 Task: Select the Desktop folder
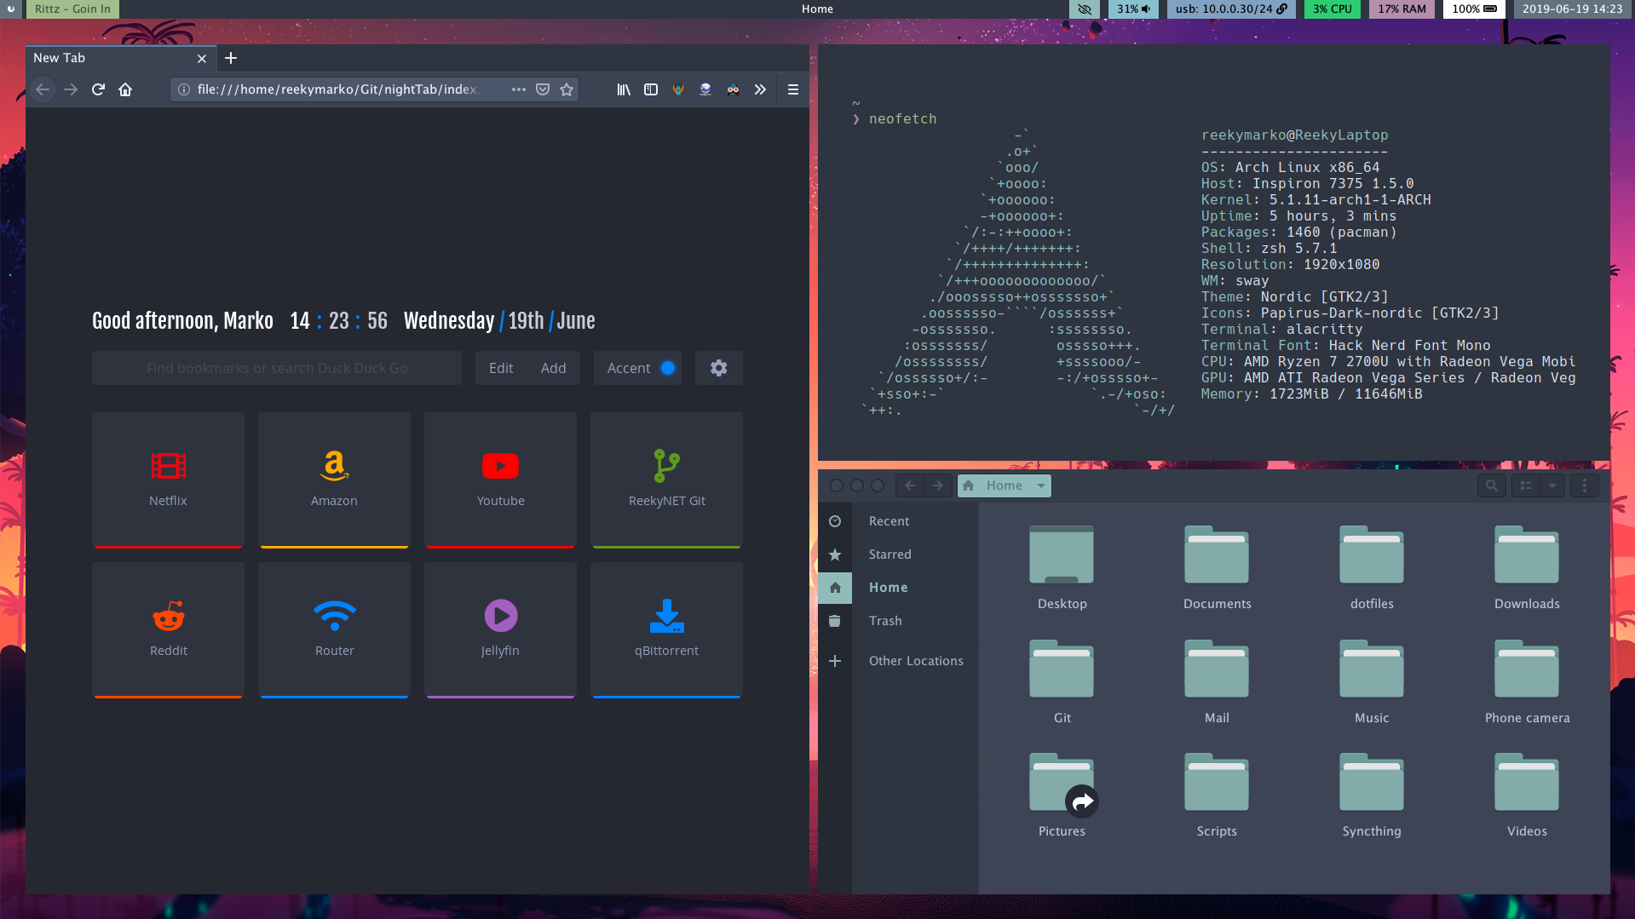tap(1062, 568)
